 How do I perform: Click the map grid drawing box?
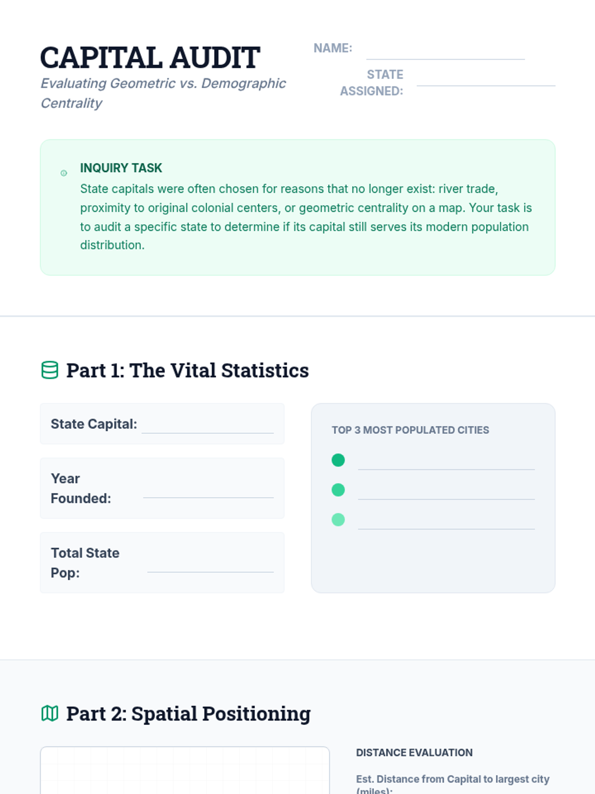184,772
